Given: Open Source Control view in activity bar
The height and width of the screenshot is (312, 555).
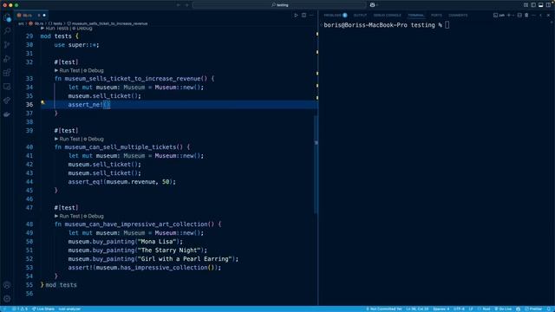Looking at the screenshot, I should 7,45.
